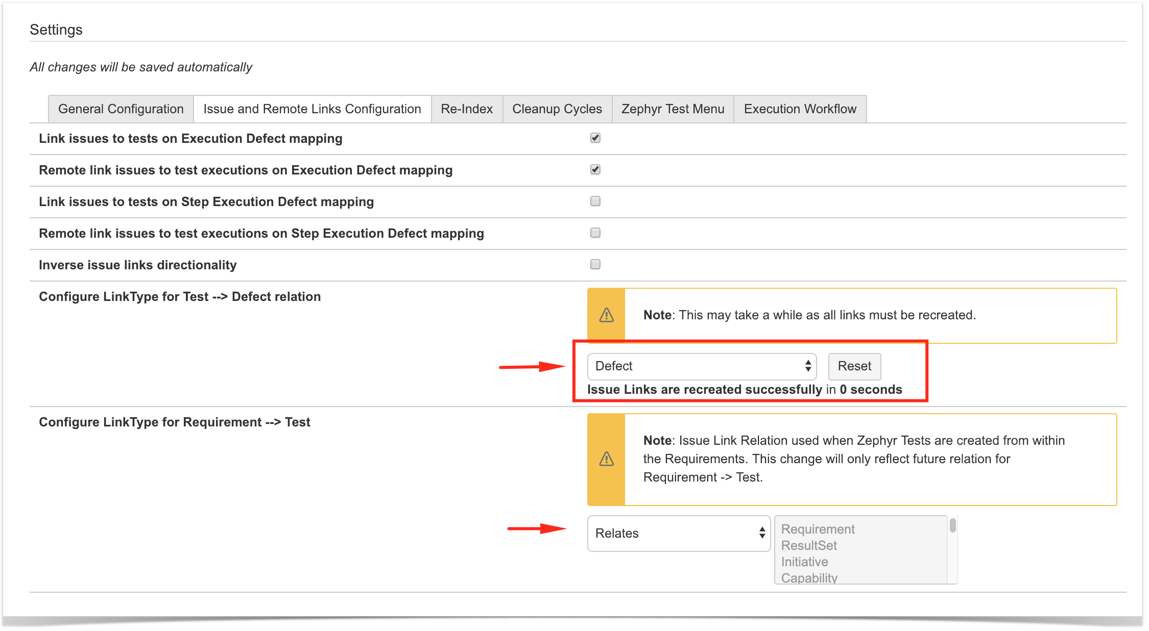Click 'Configure LinkType for Test --> Defect relation' label
1149x631 pixels.
tap(180, 296)
